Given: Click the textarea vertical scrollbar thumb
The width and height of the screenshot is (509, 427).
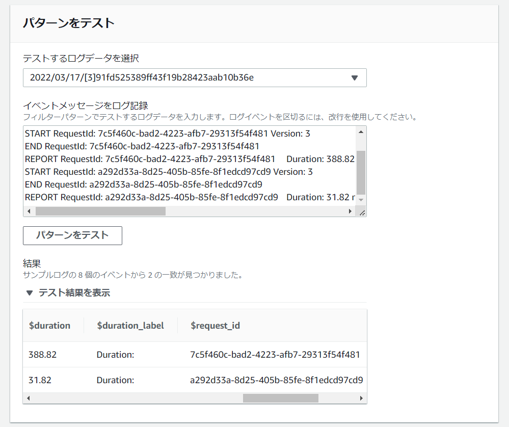Looking at the screenshot, I should (361, 172).
